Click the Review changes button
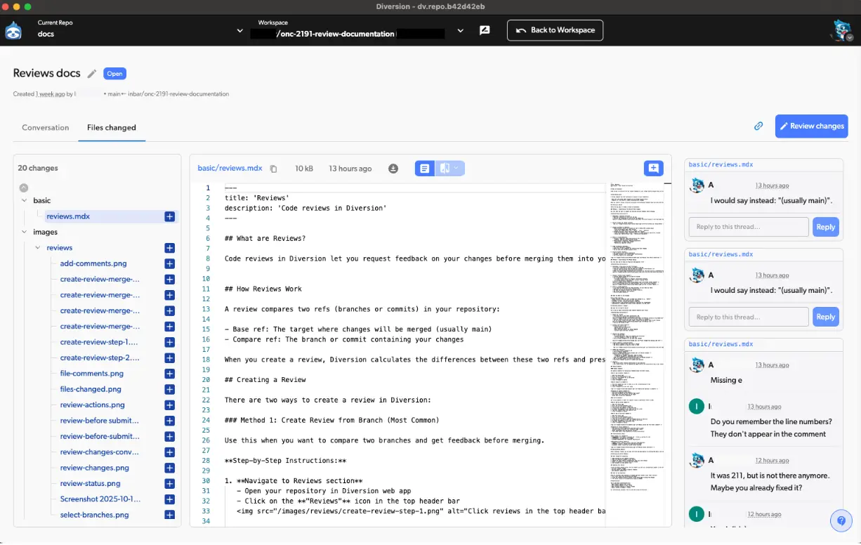This screenshot has height=545, width=861. pyautogui.click(x=811, y=126)
